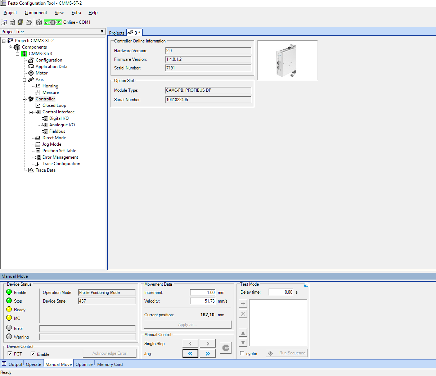The width and height of the screenshot is (436, 376).
Task: Switch to the Optimise tab
Action: [x=84, y=364]
